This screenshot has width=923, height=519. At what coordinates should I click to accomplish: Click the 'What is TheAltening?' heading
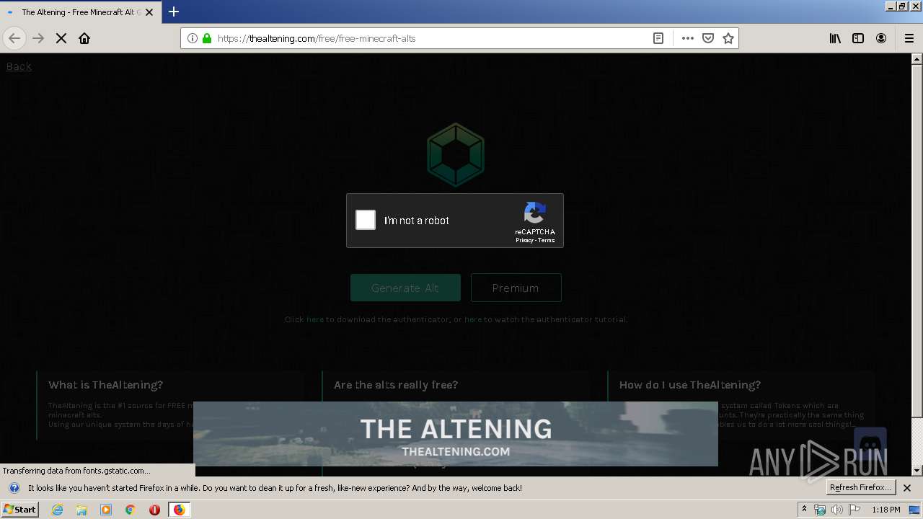106,385
